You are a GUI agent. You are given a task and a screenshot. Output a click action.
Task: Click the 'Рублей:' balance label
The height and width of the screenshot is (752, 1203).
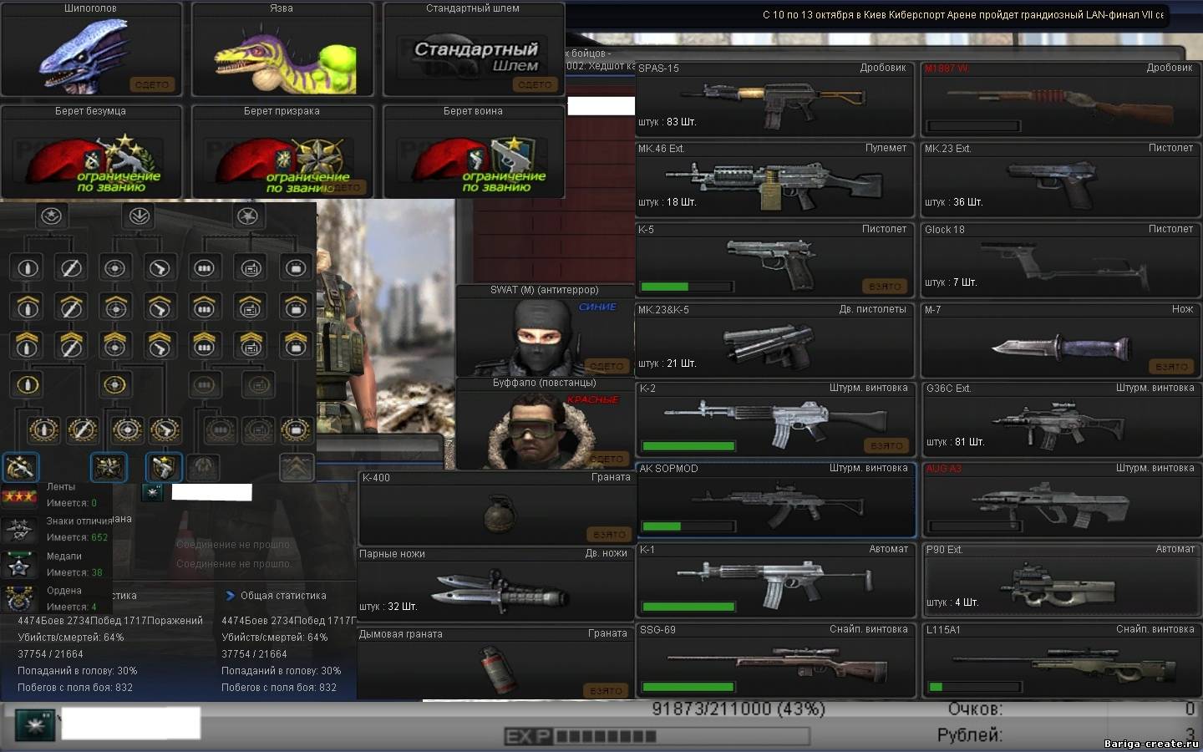pyautogui.click(x=969, y=735)
